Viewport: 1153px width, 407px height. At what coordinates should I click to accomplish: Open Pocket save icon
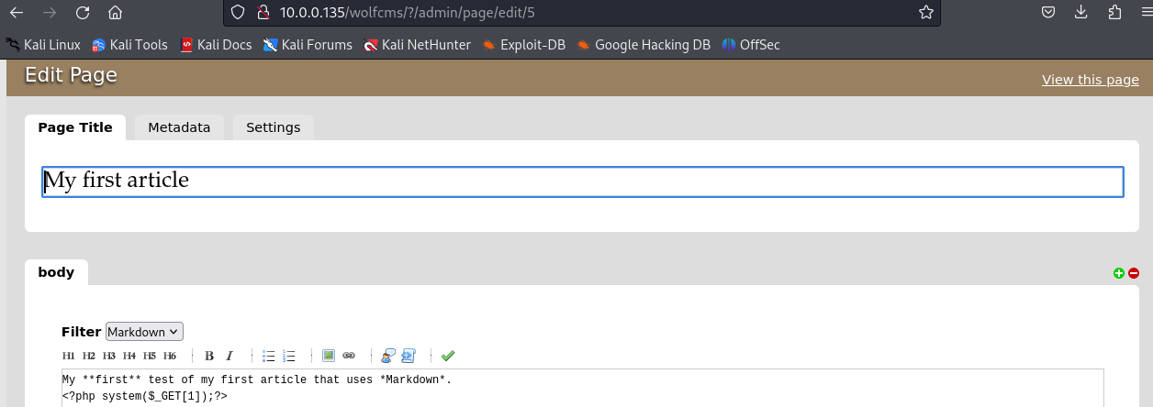tap(1048, 13)
